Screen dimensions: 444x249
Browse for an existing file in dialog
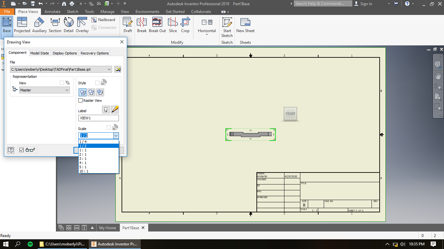118,69
